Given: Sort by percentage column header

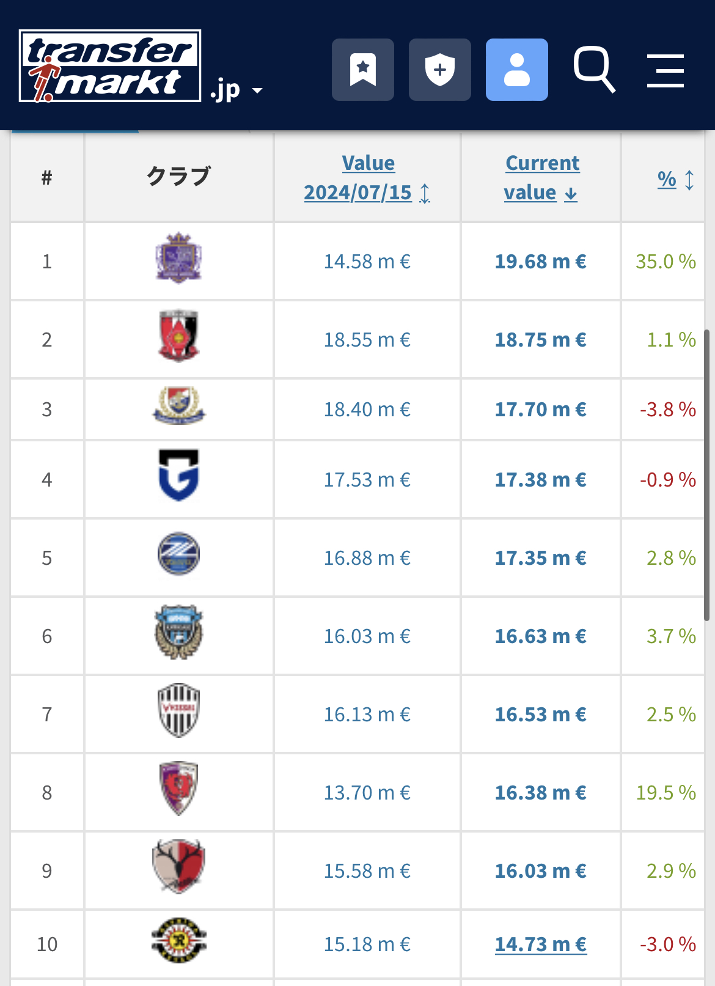Looking at the screenshot, I should coord(667,179).
